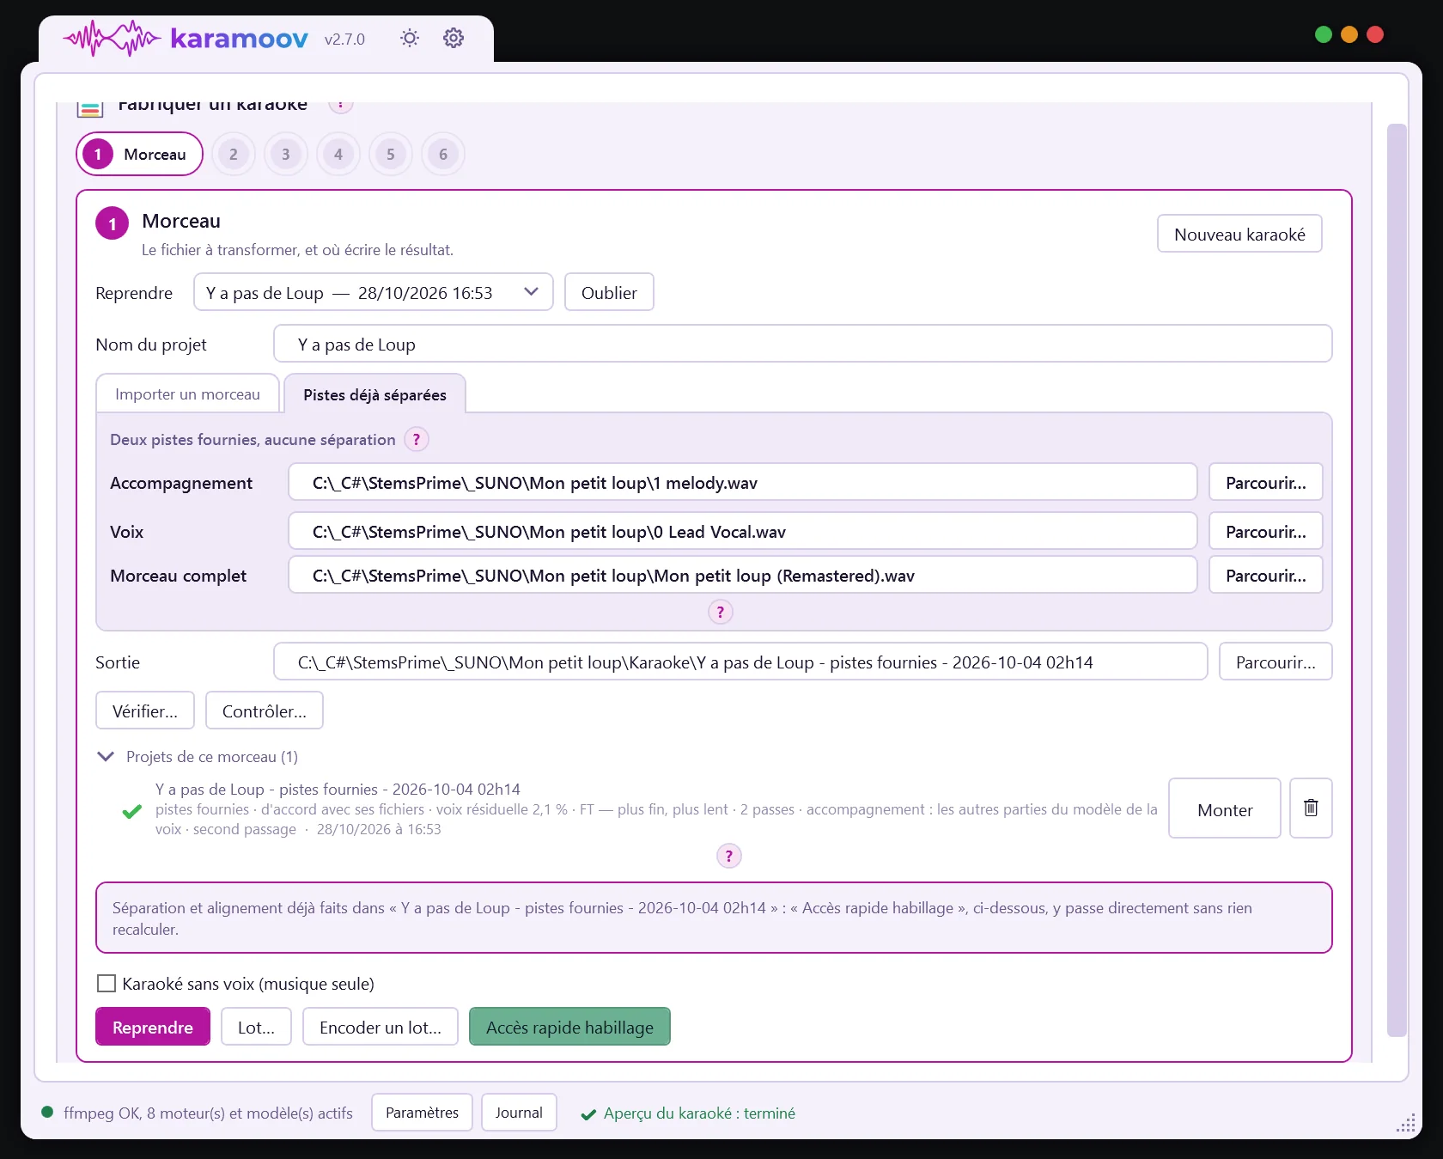Select step 1 Morceau pill
Image resolution: width=1443 pixels, height=1159 pixels.
pyautogui.click(x=140, y=155)
